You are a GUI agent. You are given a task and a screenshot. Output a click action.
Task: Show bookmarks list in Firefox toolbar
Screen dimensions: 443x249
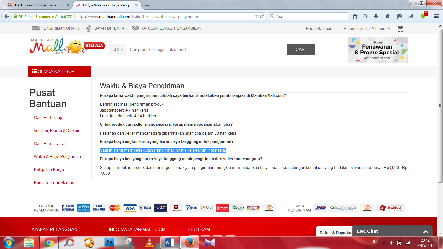click(365, 16)
